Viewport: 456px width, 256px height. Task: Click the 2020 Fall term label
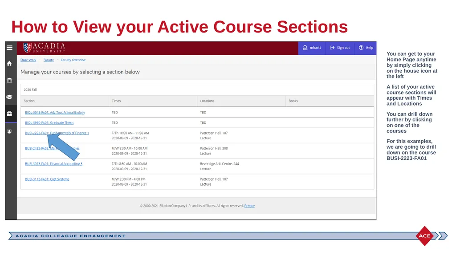point(30,89)
